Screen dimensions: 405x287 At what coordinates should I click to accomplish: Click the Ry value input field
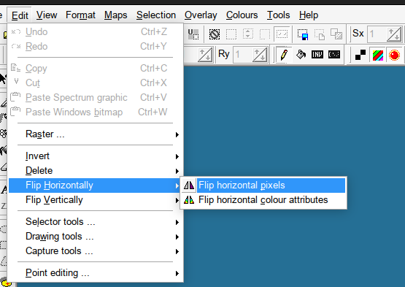click(242, 55)
